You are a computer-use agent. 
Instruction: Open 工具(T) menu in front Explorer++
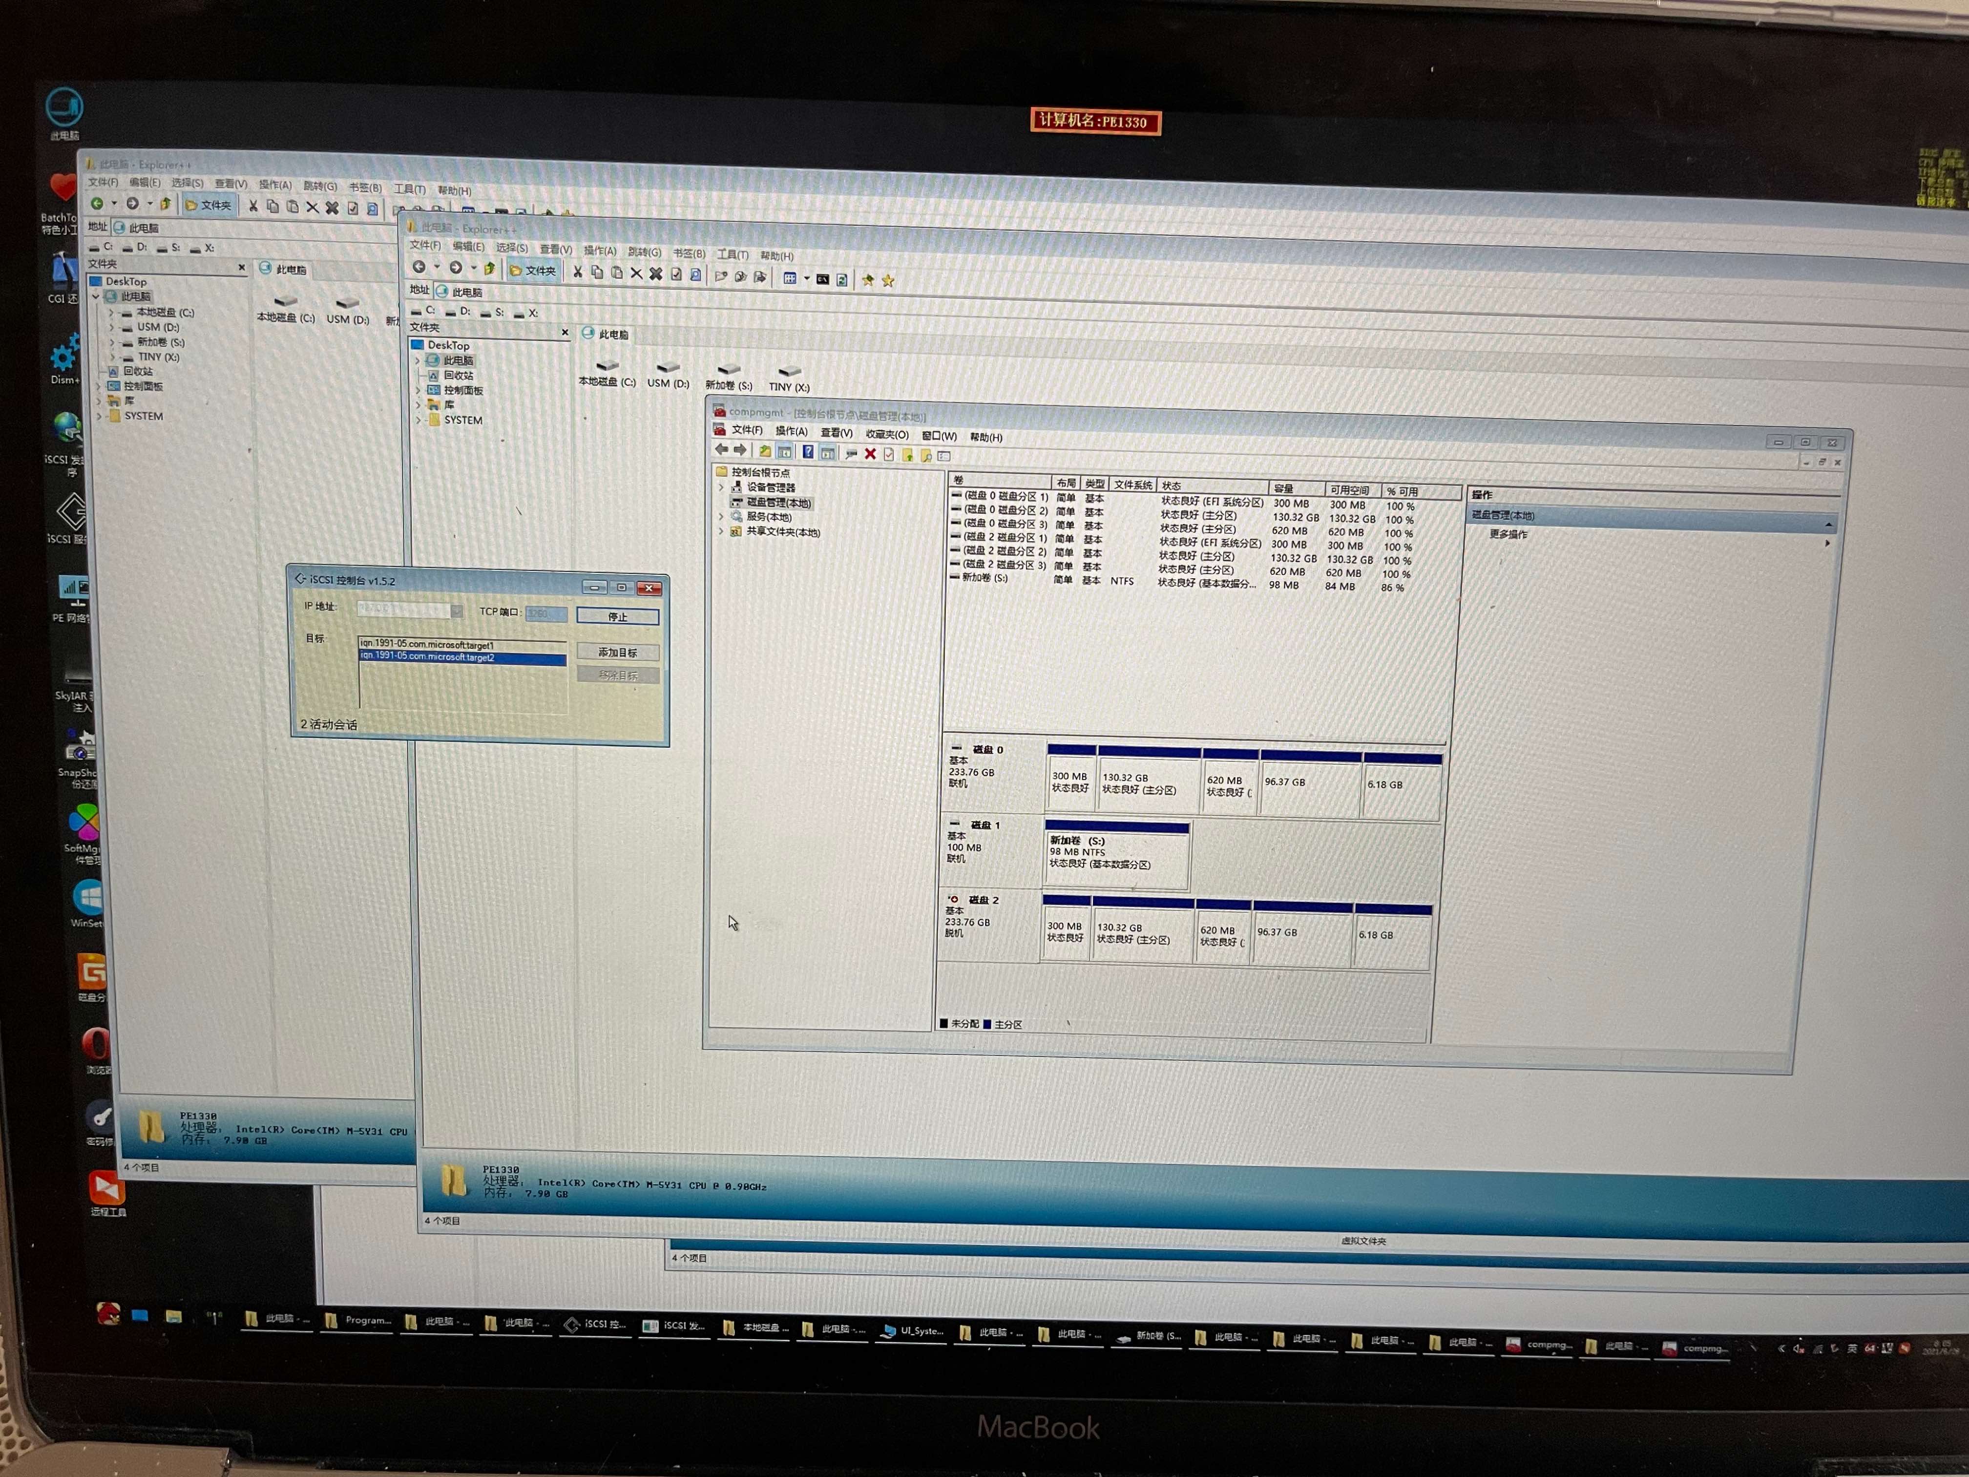coord(733,254)
